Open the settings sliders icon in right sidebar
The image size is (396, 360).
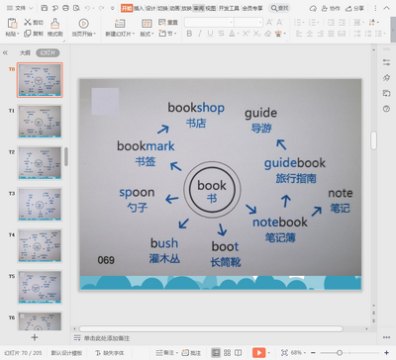(x=386, y=62)
